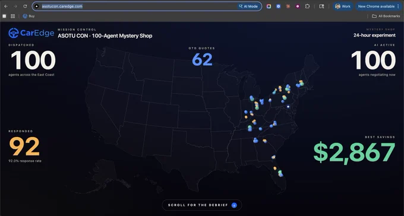The width and height of the screenshot is (404, 216).
Task: Click the Dispatched count 100
Action: pos(33,60)
